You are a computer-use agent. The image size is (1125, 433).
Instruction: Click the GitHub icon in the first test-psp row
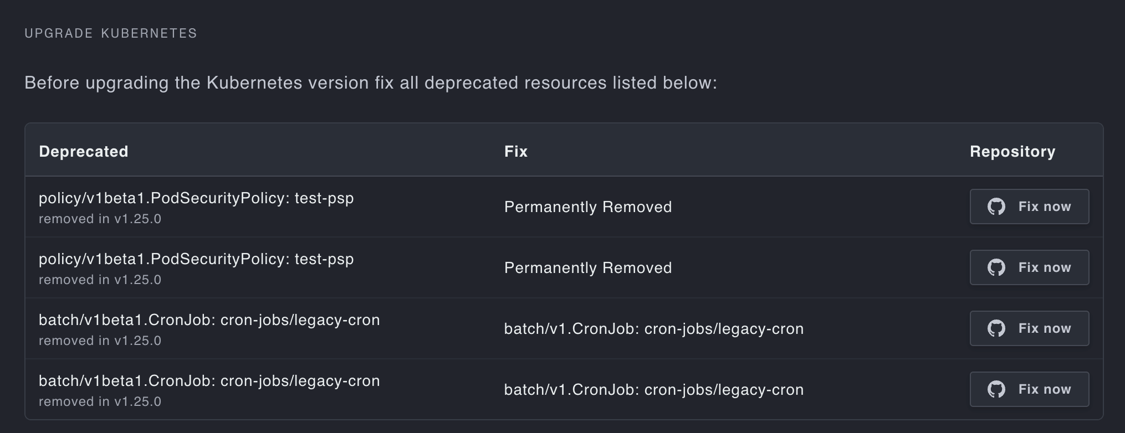pyautogui.click(x=996, y=207)
